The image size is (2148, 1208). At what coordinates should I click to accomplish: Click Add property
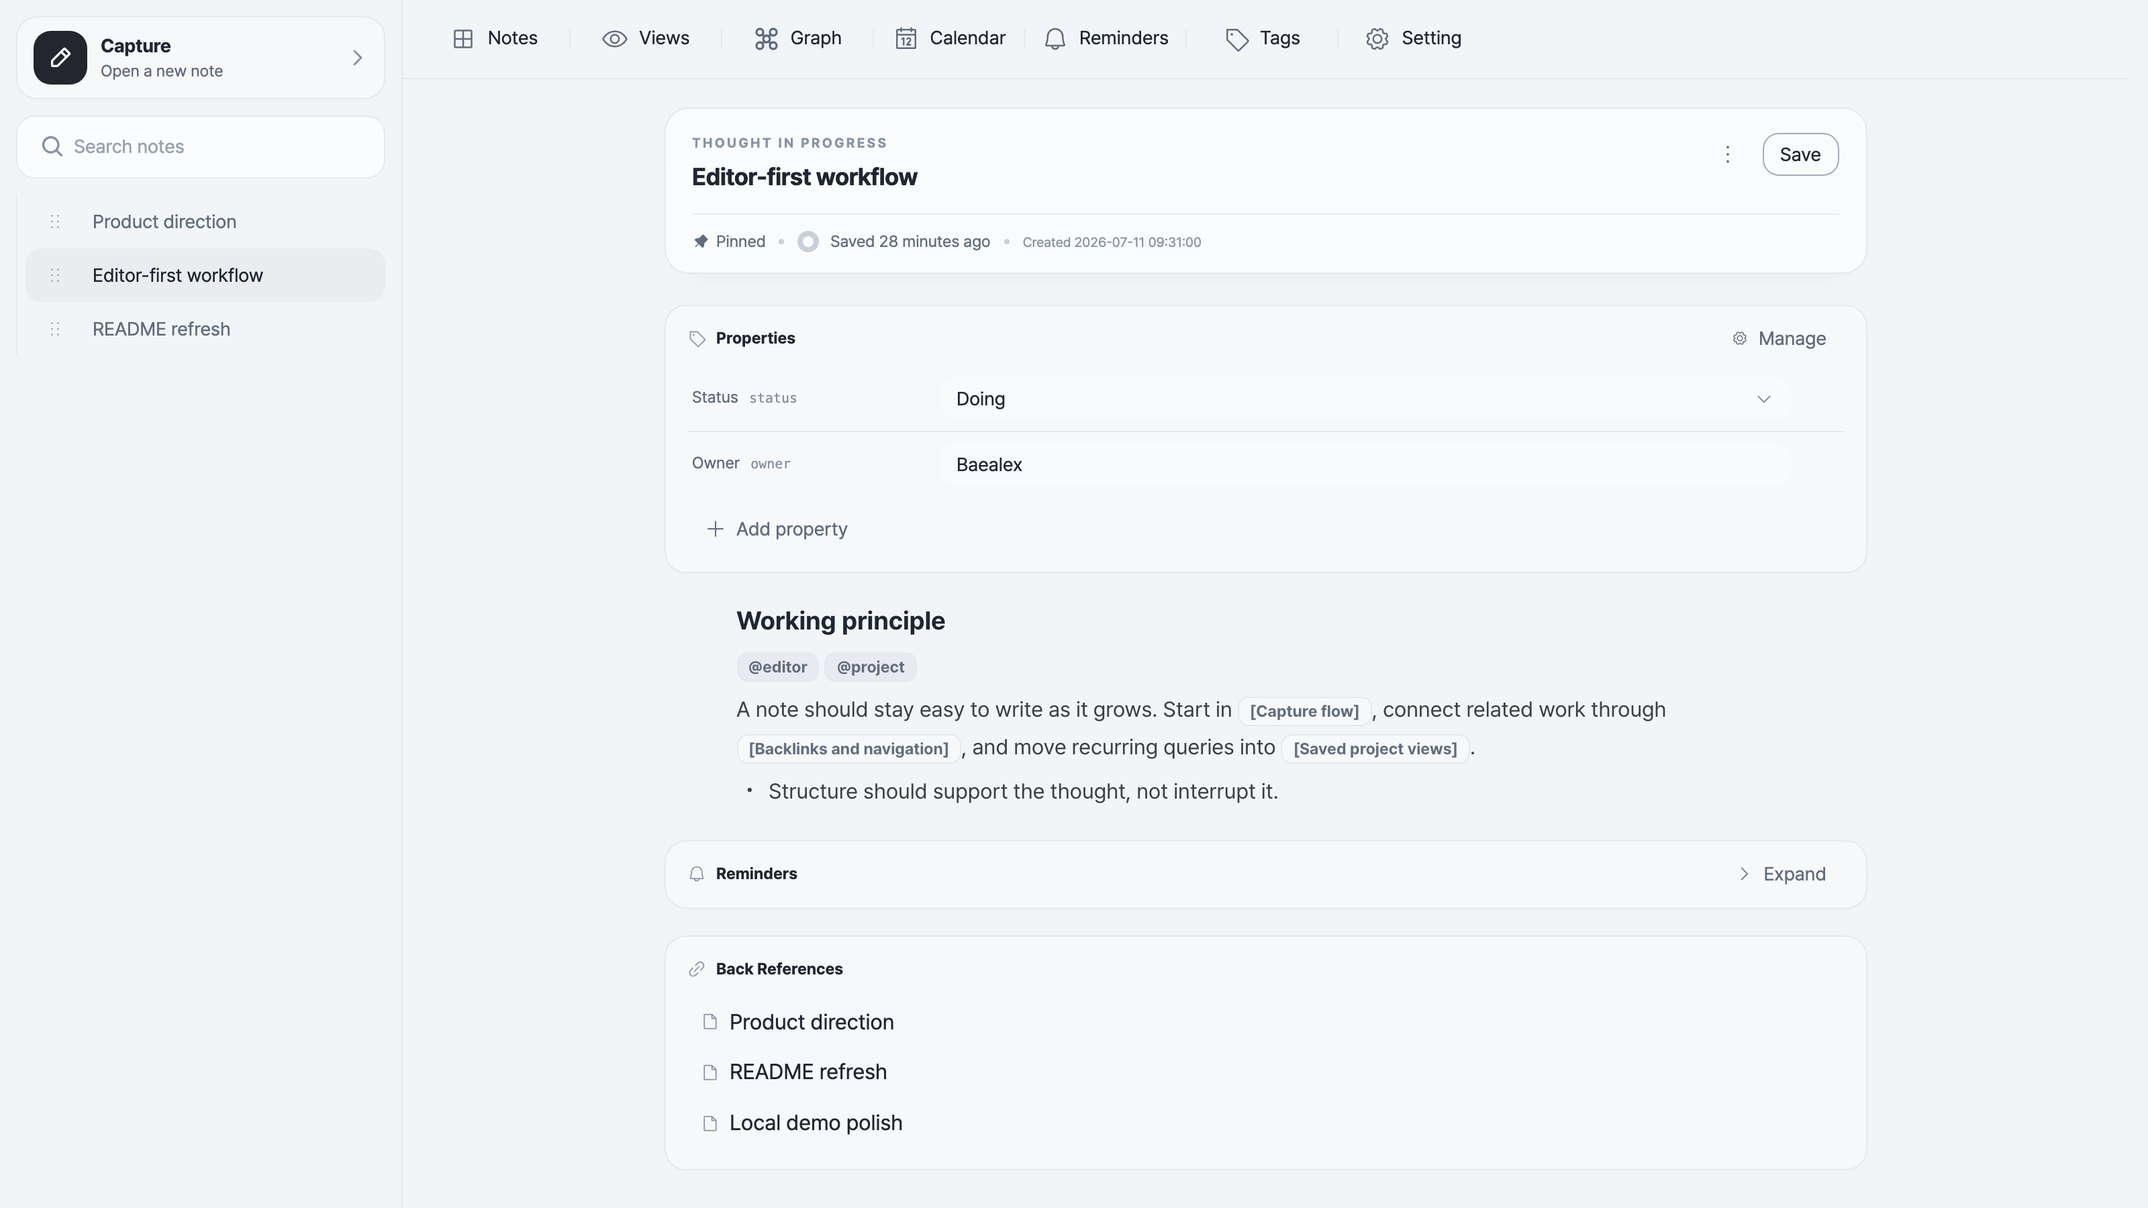click(x=777, y=530)
